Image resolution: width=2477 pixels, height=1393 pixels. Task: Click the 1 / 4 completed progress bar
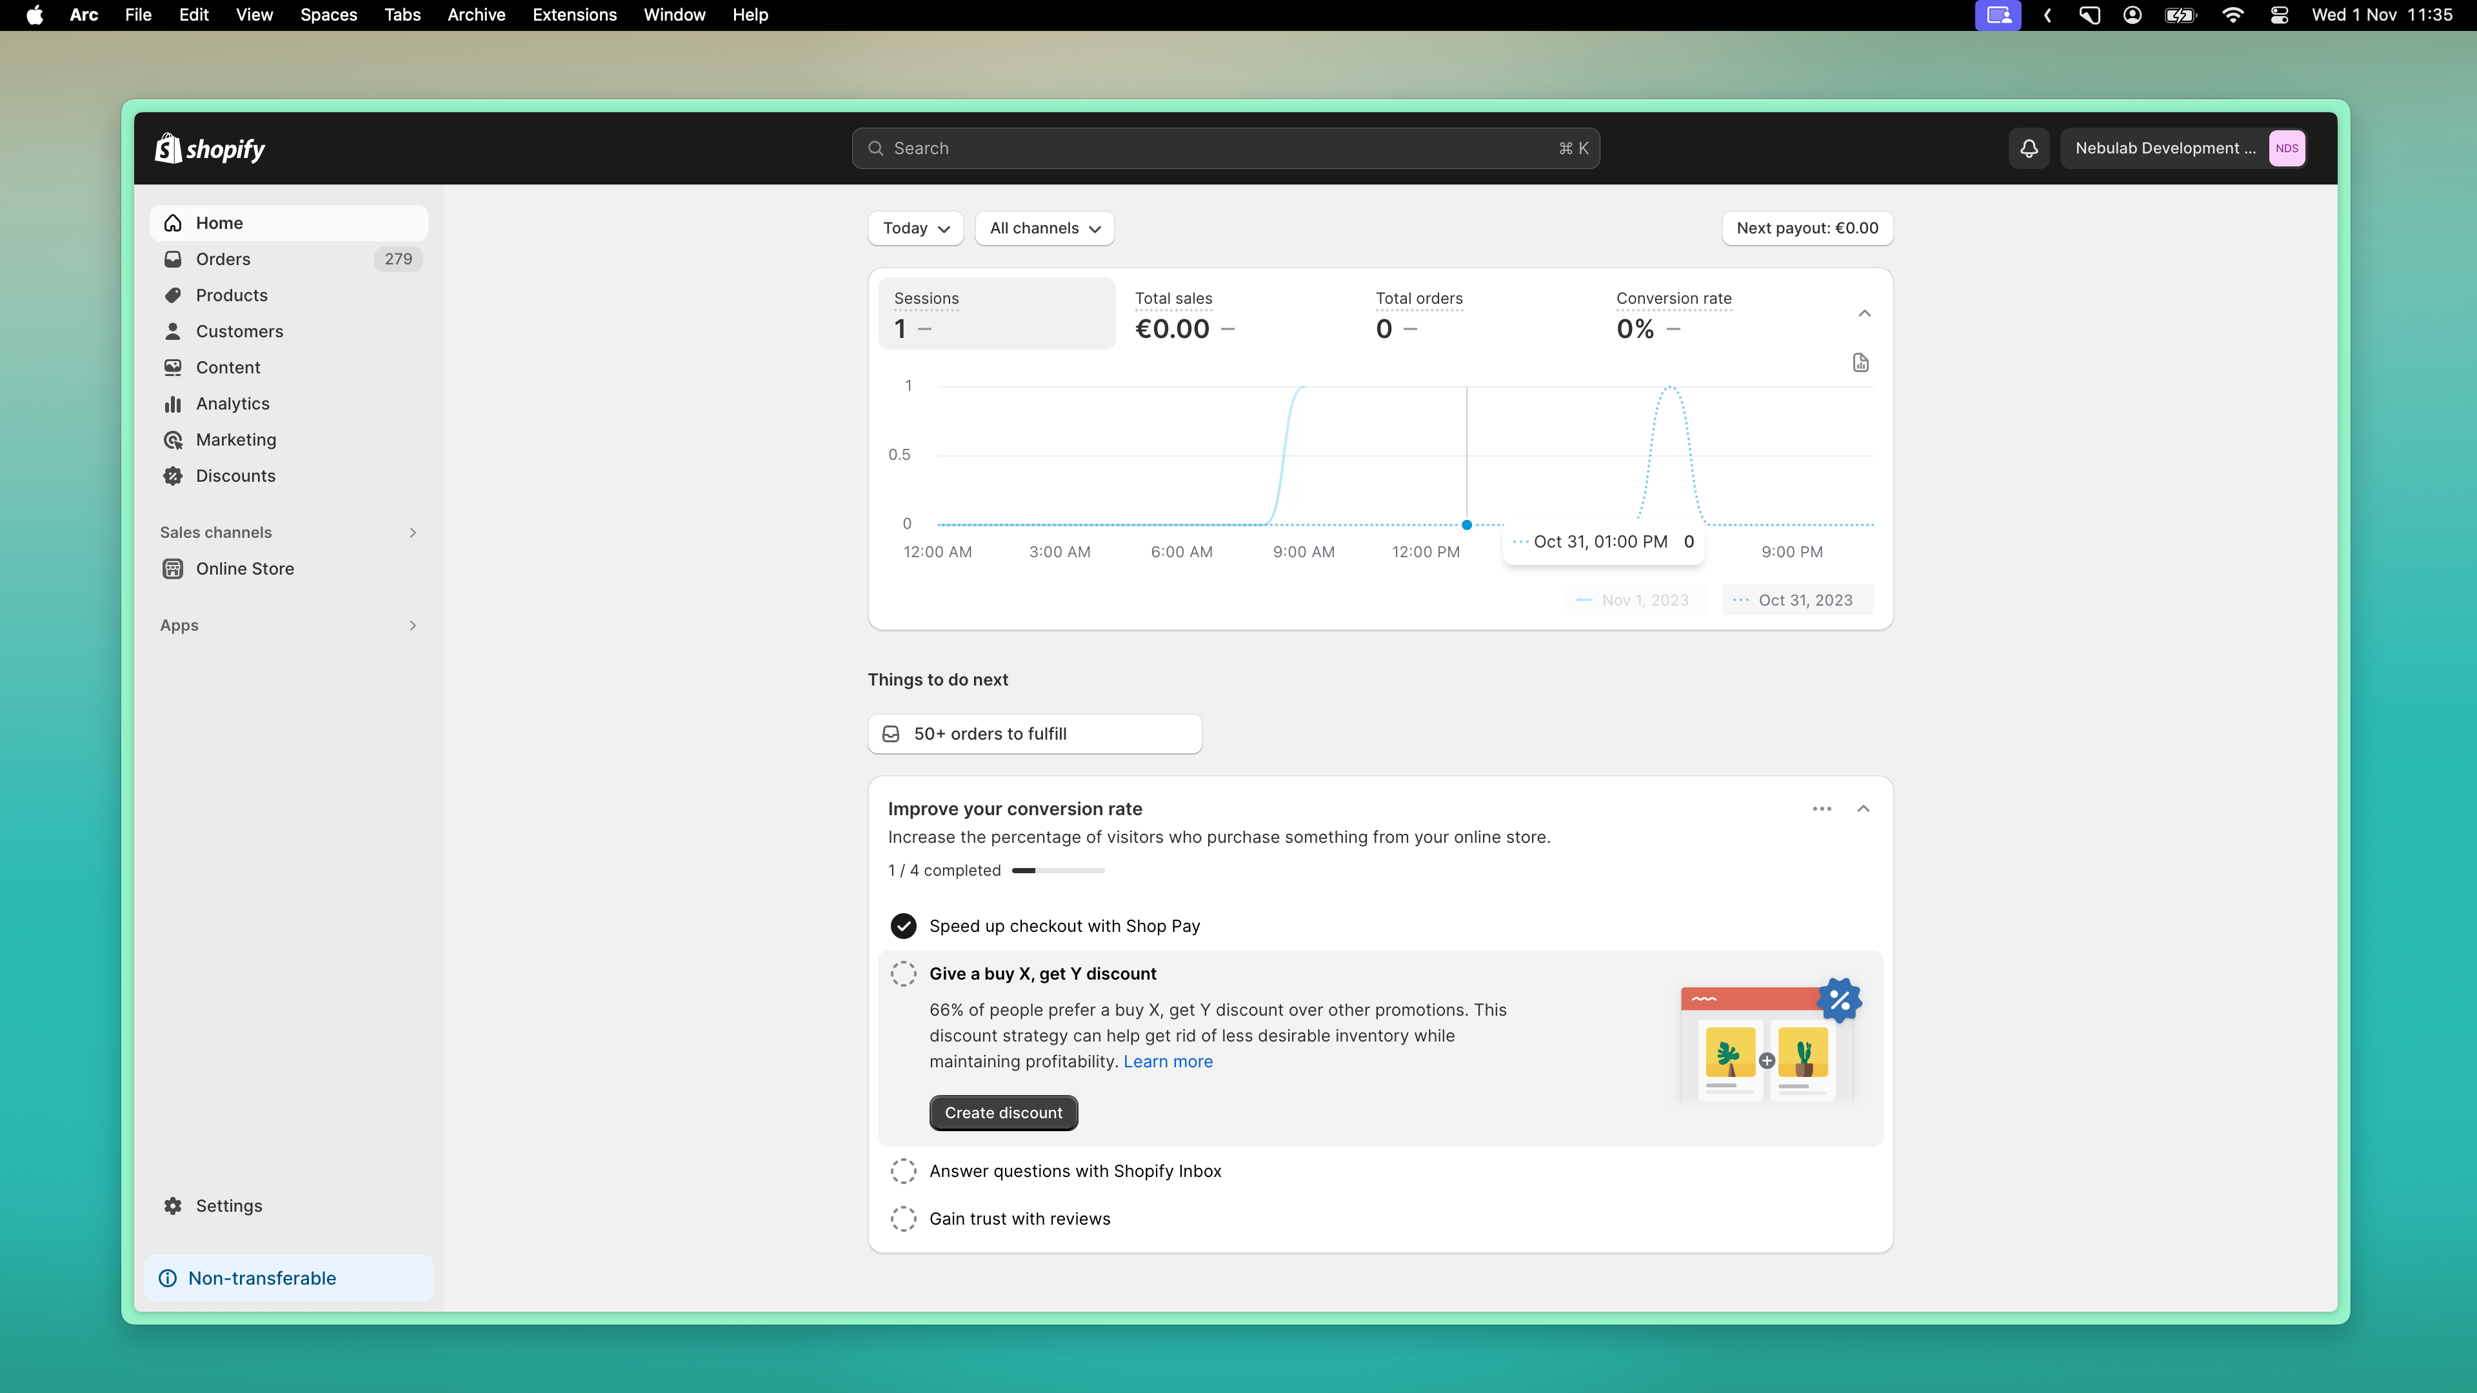(1058, 871)
